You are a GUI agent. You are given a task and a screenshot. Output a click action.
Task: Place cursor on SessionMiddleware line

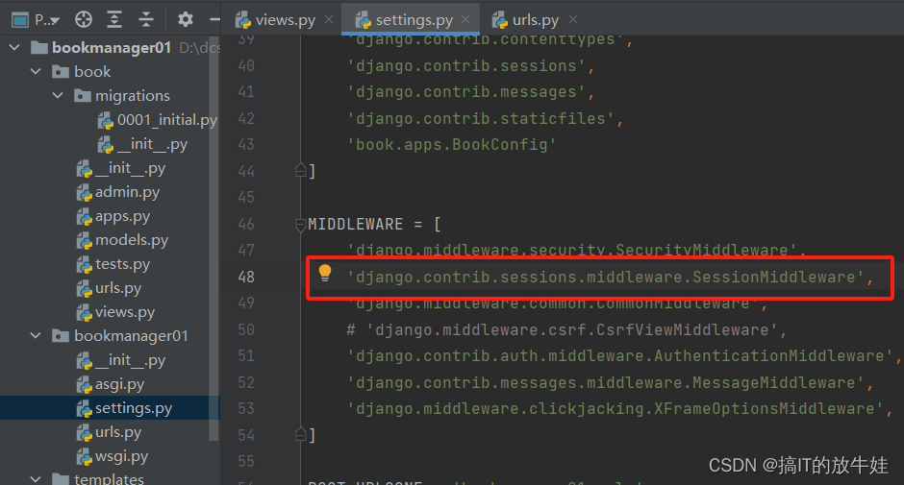tap(611, 277)
